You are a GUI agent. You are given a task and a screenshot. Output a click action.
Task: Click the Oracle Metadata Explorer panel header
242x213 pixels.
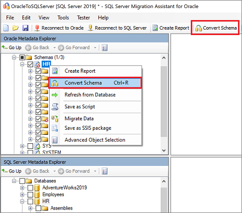pos(85,39)
